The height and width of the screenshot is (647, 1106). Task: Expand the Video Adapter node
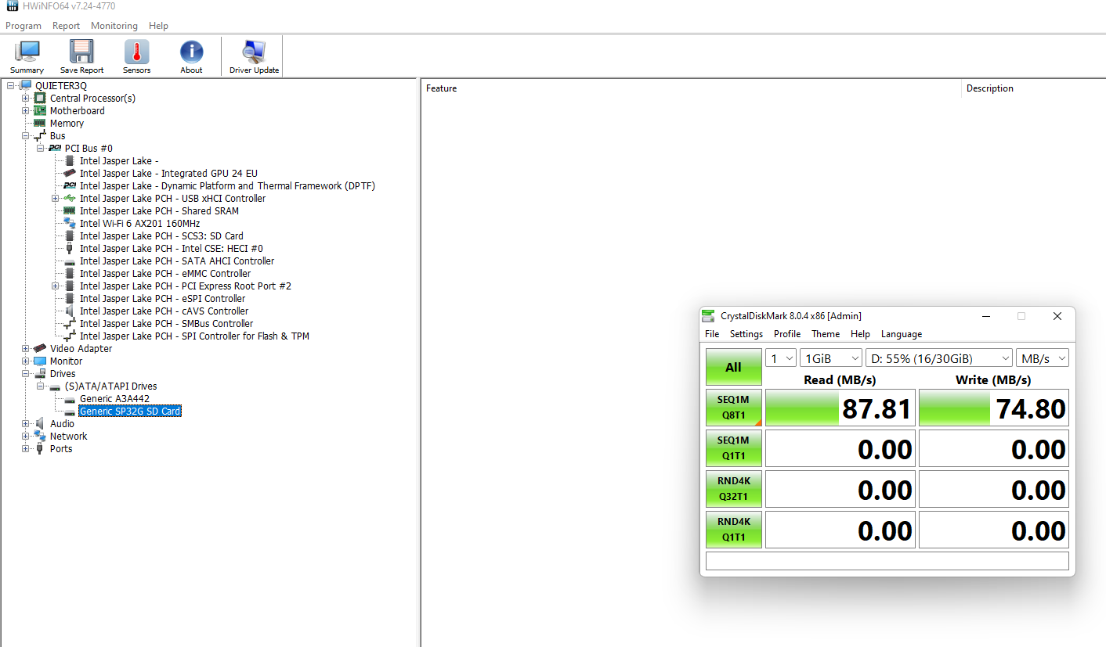pos(26,348)
